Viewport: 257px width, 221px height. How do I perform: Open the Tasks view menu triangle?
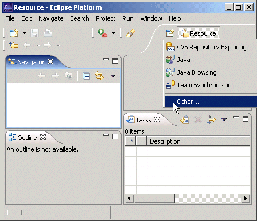click(x=224, y=120)
